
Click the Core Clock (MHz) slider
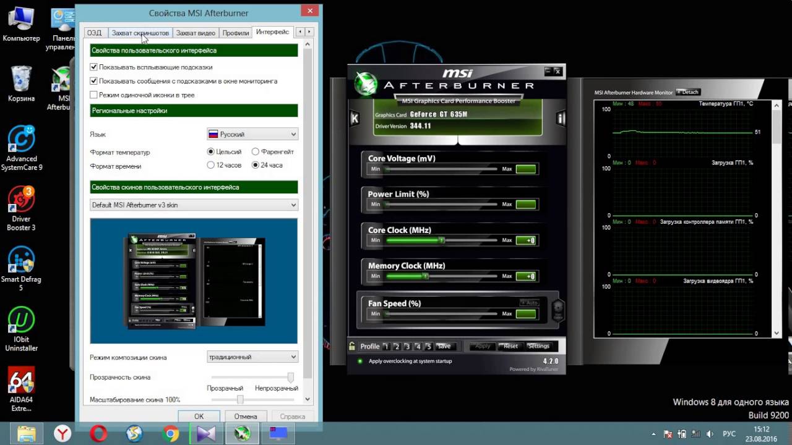pos(441,240)
